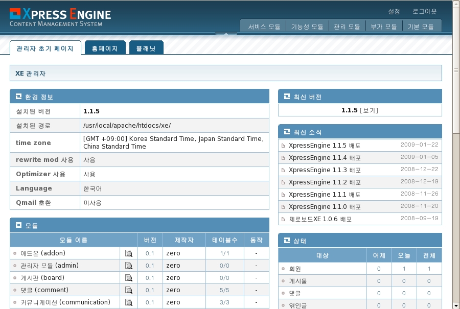Click the XpressEngine logo
The image size is (460, 309).
60,17
